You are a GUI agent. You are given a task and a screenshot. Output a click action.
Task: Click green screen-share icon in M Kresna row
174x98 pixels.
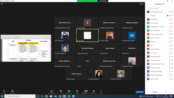coord(167,16)
